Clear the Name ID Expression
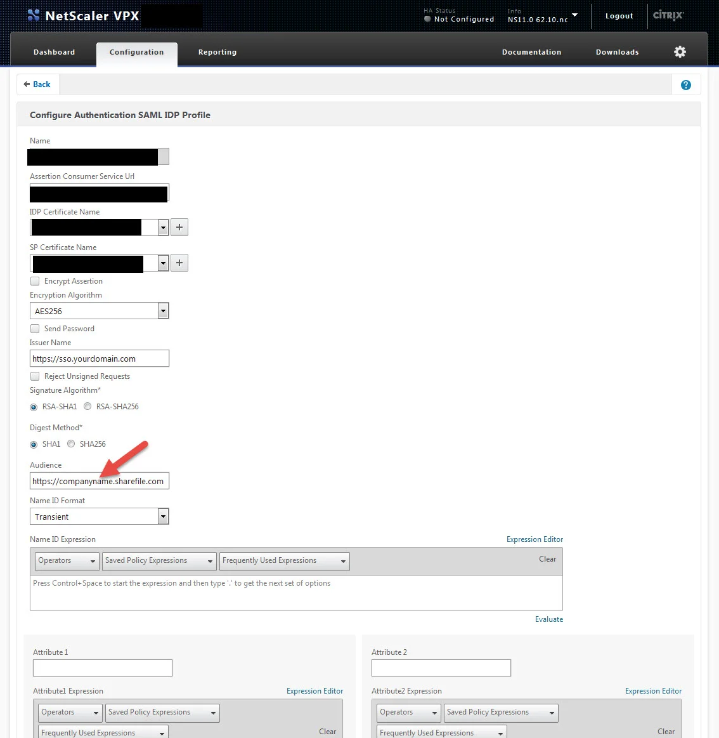This screenshot has height=738, width=719. [x=547, y=559]
